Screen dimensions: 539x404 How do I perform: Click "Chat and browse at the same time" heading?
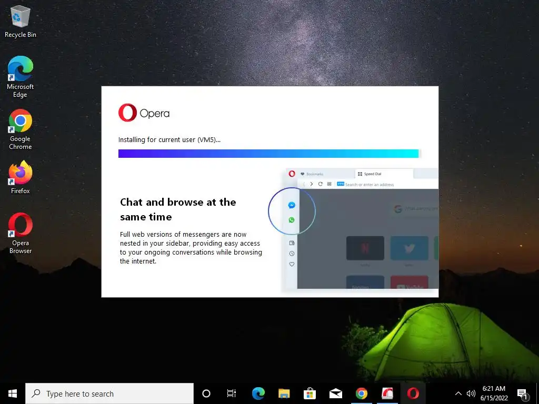[178, 209]
